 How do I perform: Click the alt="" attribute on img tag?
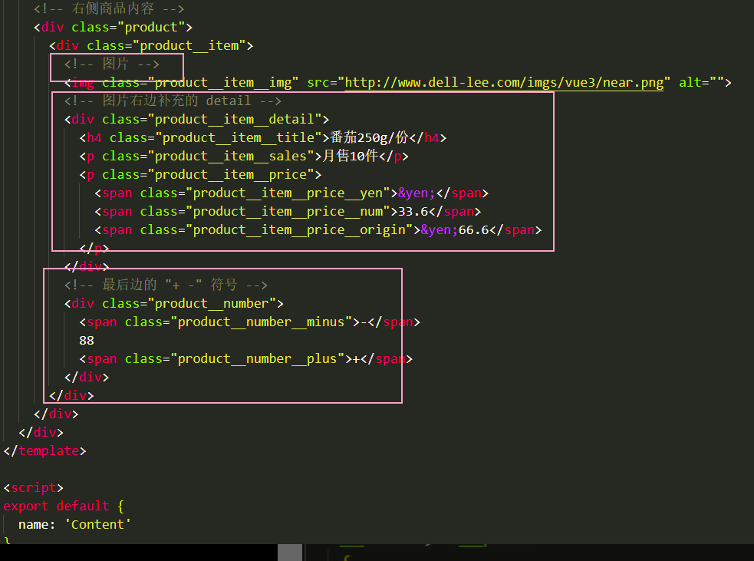pos(702,82)
